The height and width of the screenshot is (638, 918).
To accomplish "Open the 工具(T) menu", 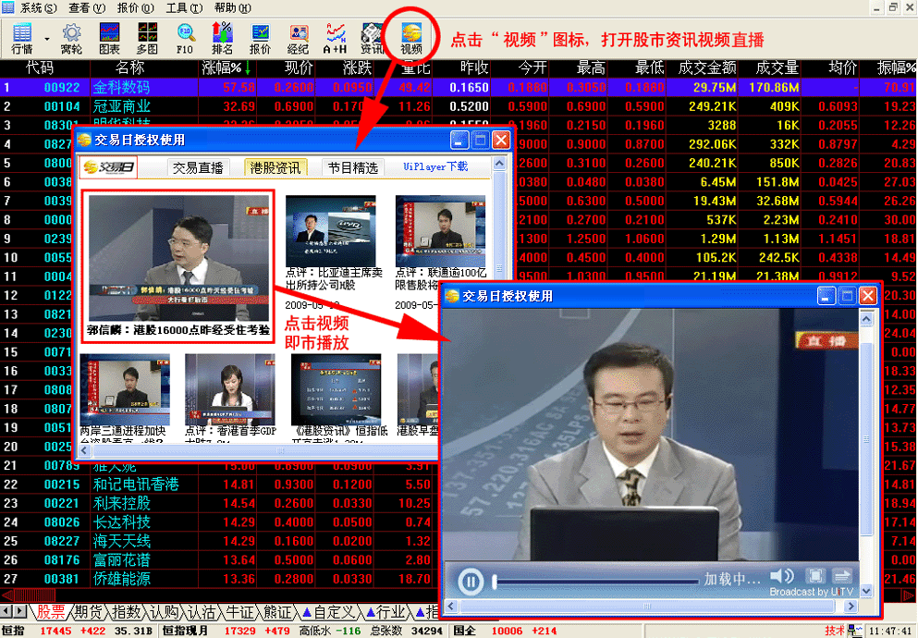I will (183, 7).
